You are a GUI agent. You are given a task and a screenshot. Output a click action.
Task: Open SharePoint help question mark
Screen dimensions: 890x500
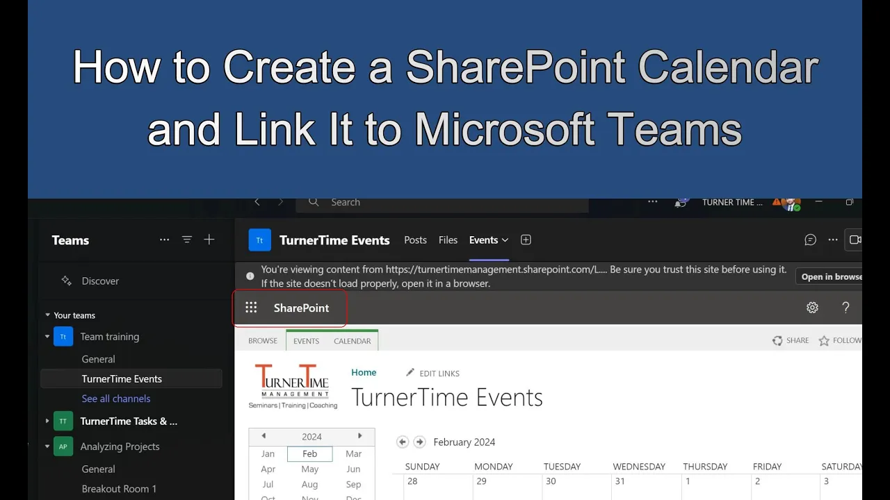coord(845,308)
